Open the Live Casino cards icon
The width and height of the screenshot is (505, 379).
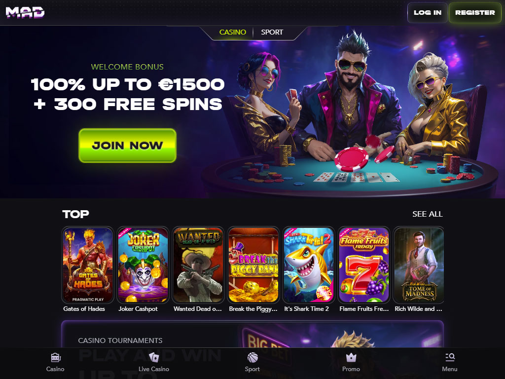(x=154, y=357)
